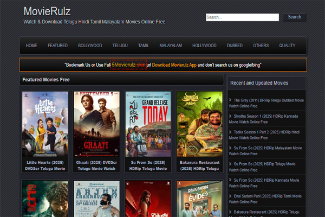Viewport: 325px width, 217px height.
Task: Click arrow icon beside Shodha Season 1
Action: pyautogui.click(x=230, y=116)
